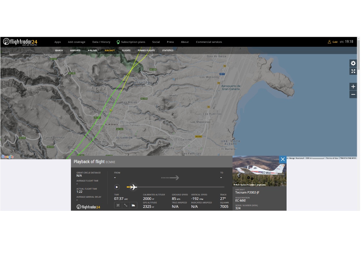Open Add coverage page
Viewport: 362px width, 256px height.
pyautogui.click(x=76, y=42)
